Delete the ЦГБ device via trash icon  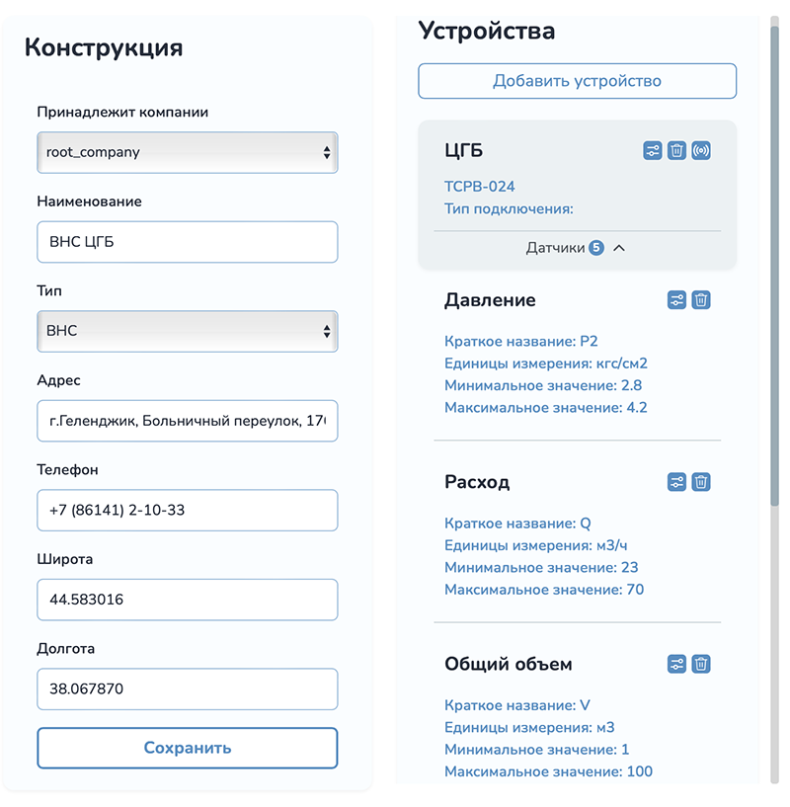(677, 150)
